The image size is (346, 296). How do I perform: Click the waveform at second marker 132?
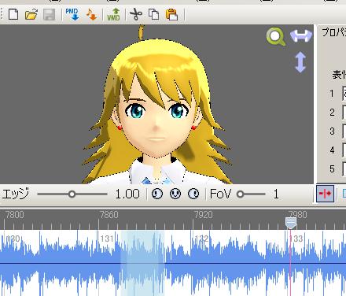(x=201, y=239)
